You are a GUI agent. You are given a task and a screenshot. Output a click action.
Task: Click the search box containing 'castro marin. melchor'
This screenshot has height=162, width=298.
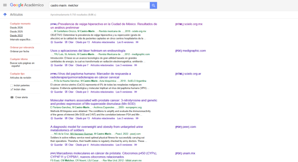click(99, 5)
